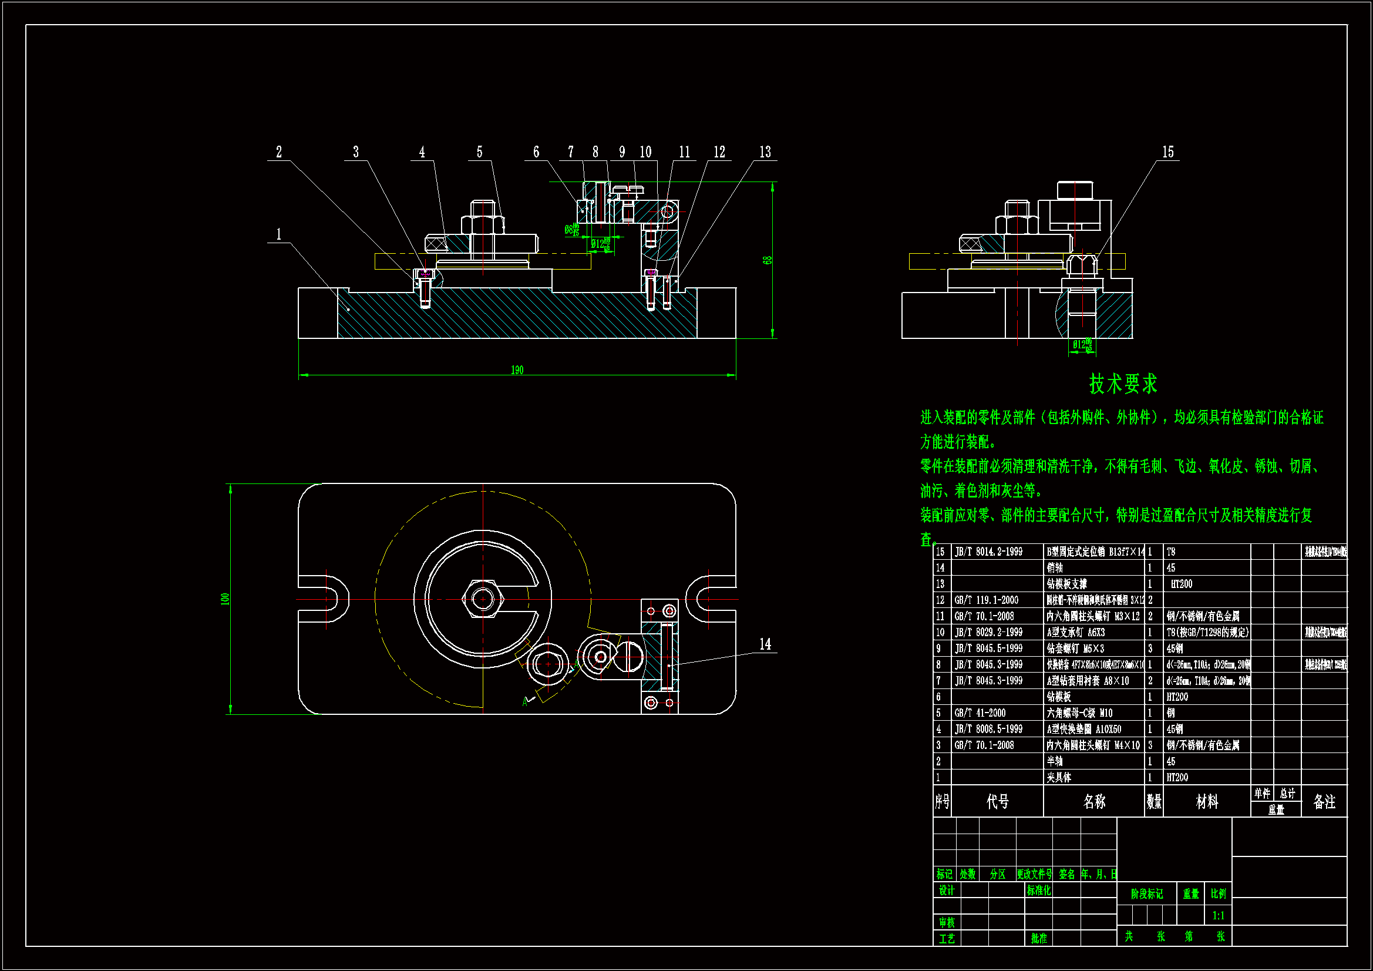Select the 备注 column header
Screen dimensions: 1373x971
coord(1324,802)
